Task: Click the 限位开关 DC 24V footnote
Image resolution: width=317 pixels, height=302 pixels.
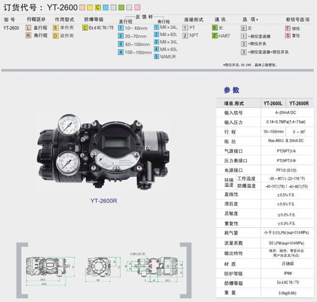Action: click(250, 65)
